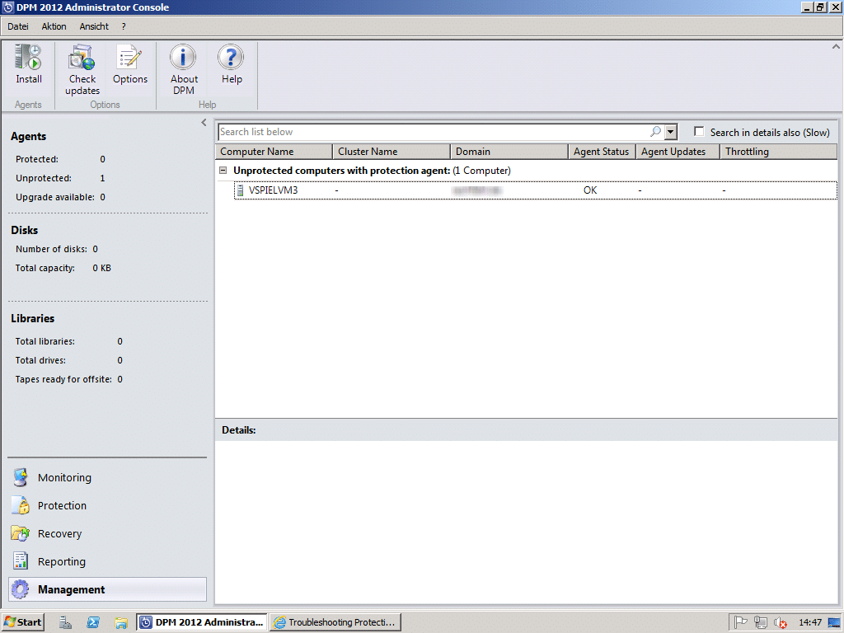This screenshot has width=844, height=633.
Task: Open Troubleshooting Protection browser taskbar window
Action: coord(335,622)
